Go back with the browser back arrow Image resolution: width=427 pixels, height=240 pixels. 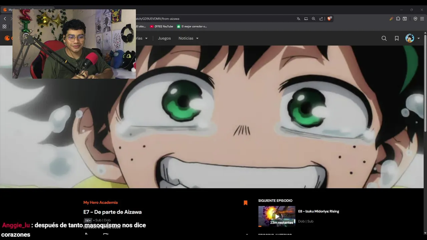click(x=5, y=19)
